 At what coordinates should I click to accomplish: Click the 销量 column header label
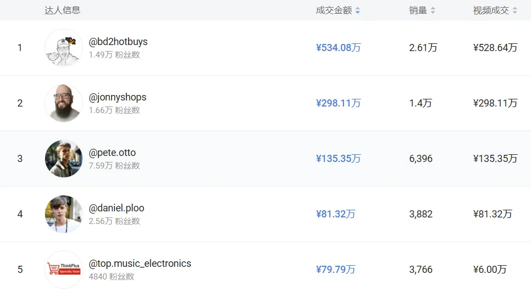pos(418,10)
